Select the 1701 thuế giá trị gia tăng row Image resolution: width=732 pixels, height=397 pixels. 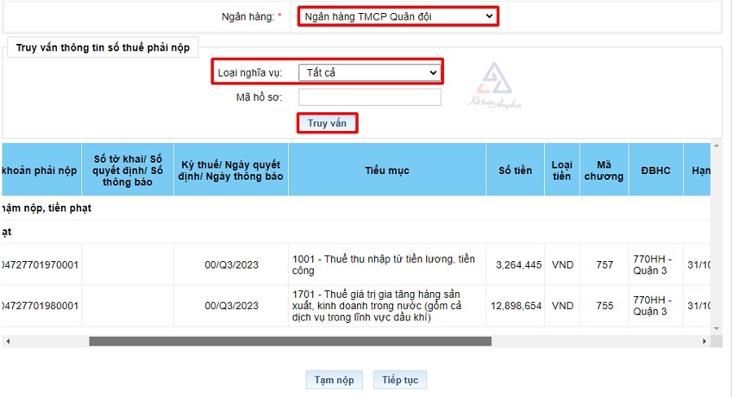pyautogui.click(x=386, y=306)
